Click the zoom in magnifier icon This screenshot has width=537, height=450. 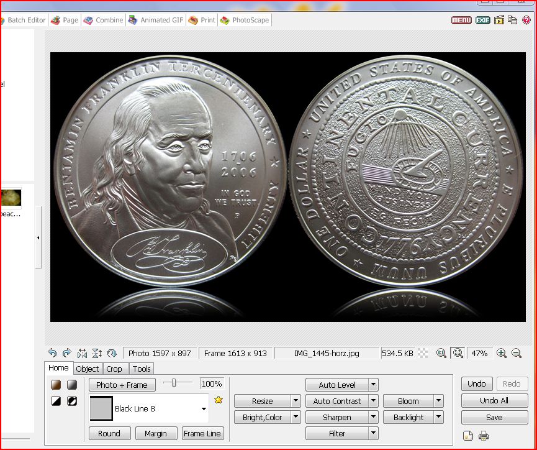[x=502, y=353]
